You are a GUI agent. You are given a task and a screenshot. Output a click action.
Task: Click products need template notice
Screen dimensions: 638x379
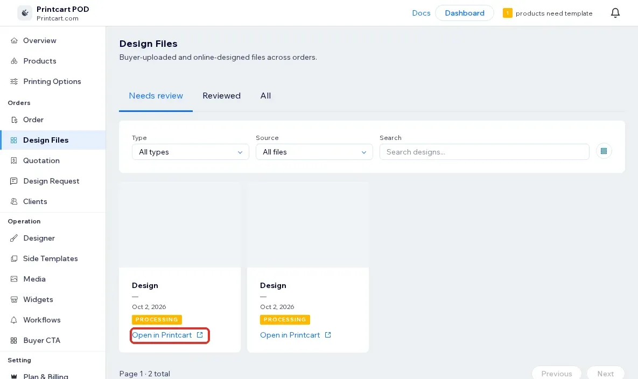tap(554, 13)
